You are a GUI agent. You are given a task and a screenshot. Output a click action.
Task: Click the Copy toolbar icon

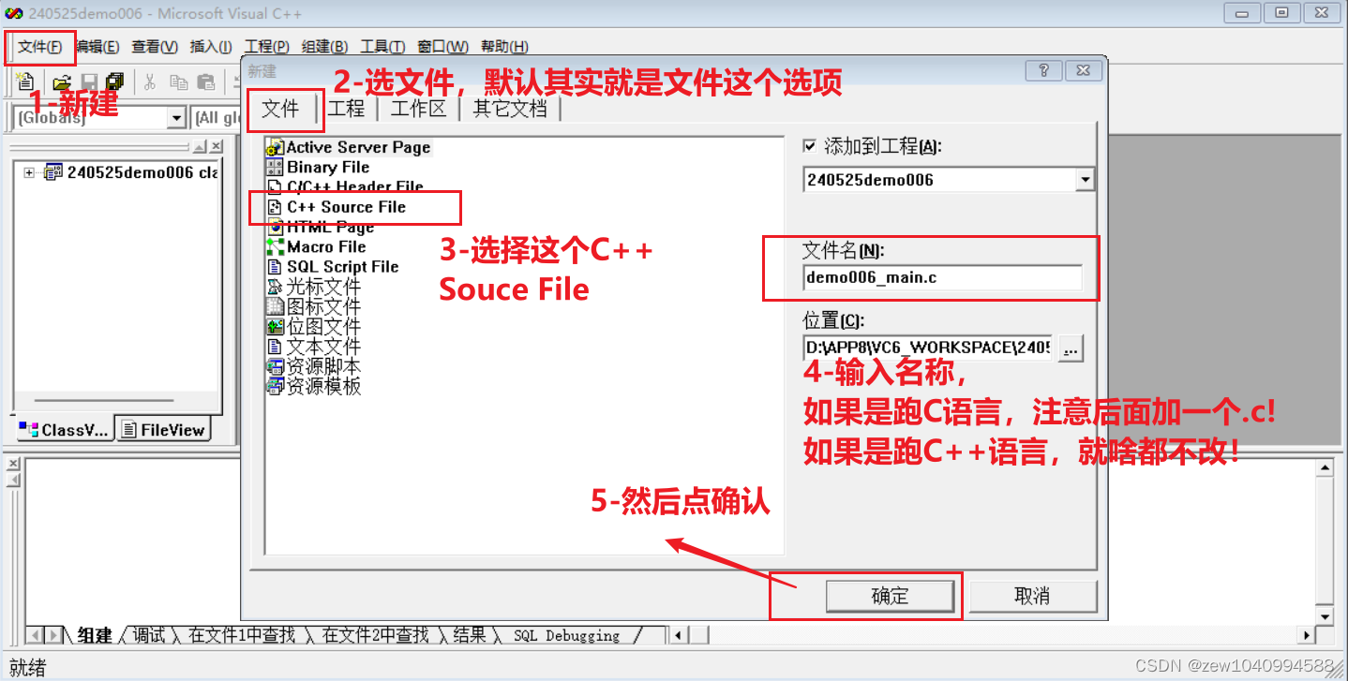click(178, 81)
